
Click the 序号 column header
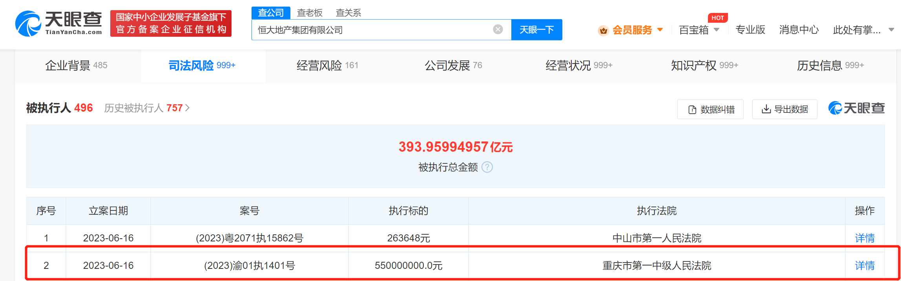(46, 211)
